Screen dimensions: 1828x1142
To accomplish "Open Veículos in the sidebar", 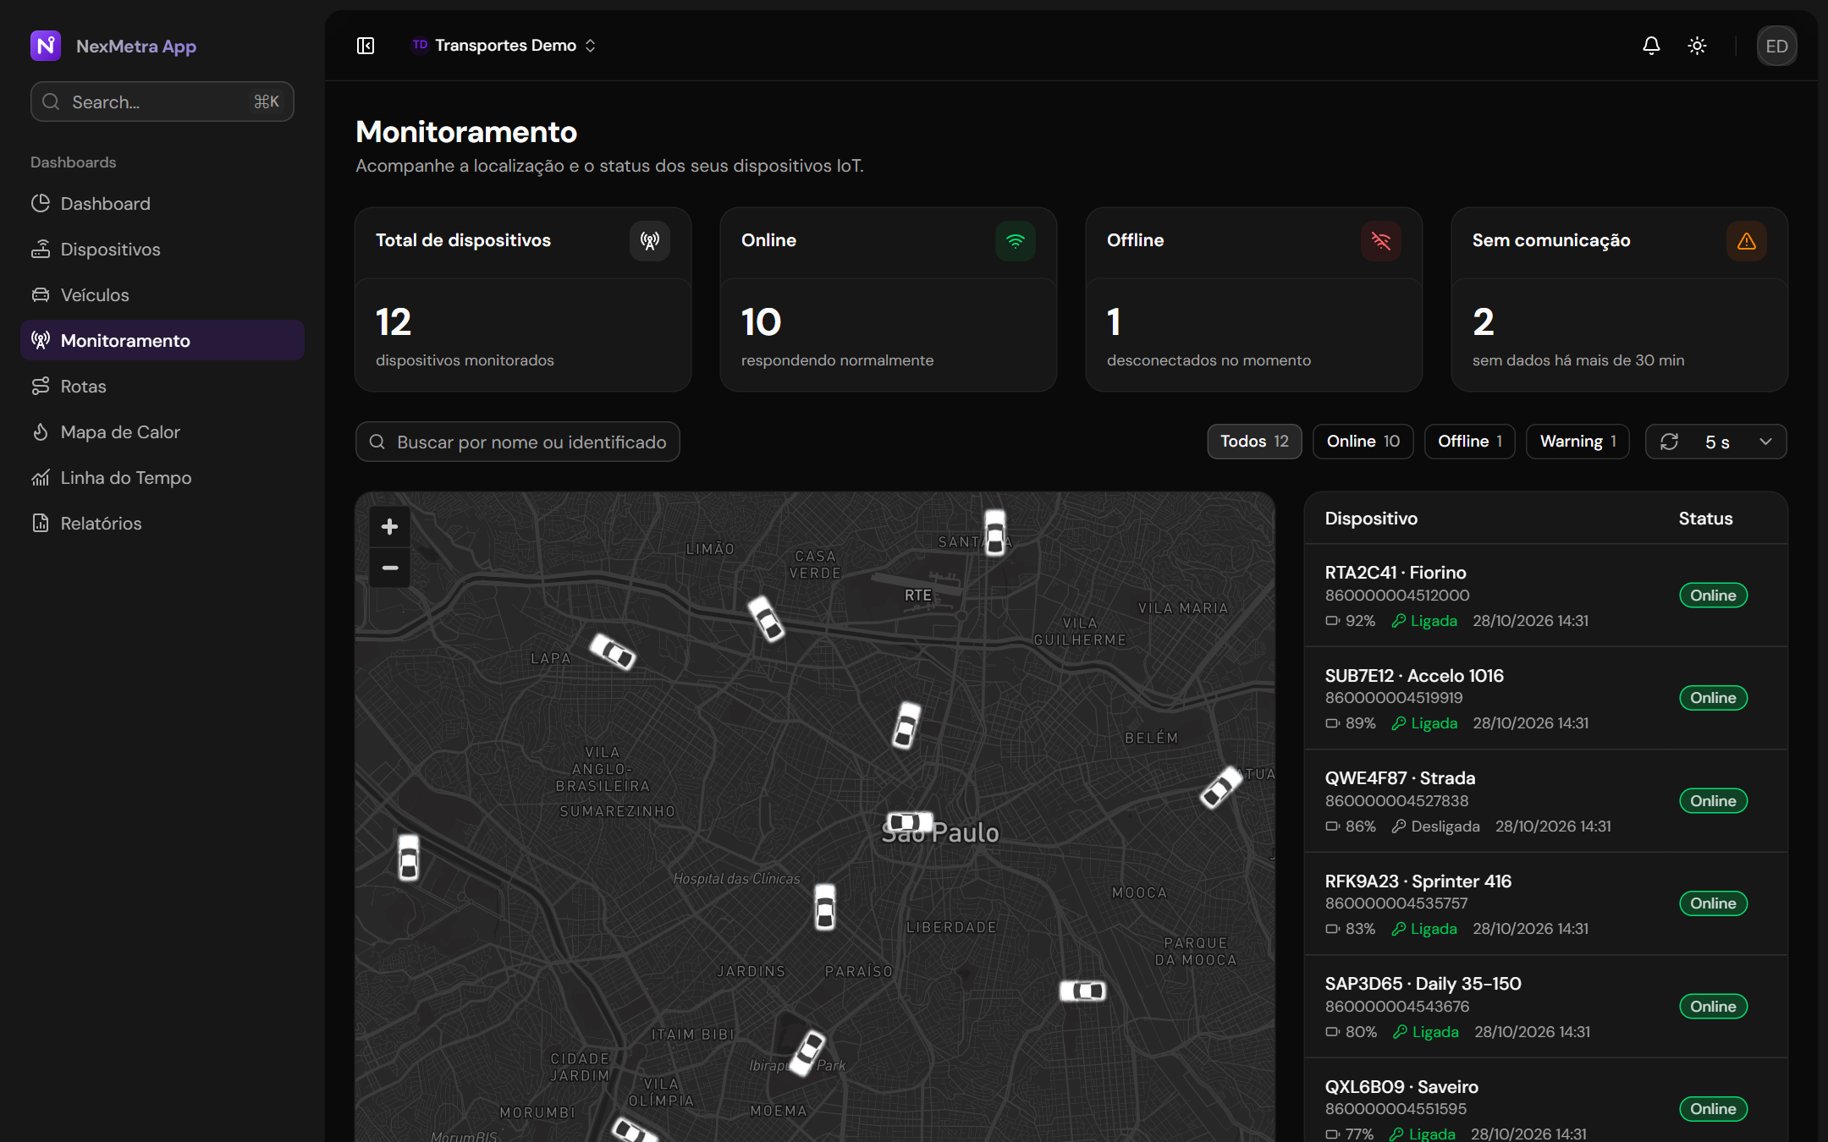I will [162, 294].
